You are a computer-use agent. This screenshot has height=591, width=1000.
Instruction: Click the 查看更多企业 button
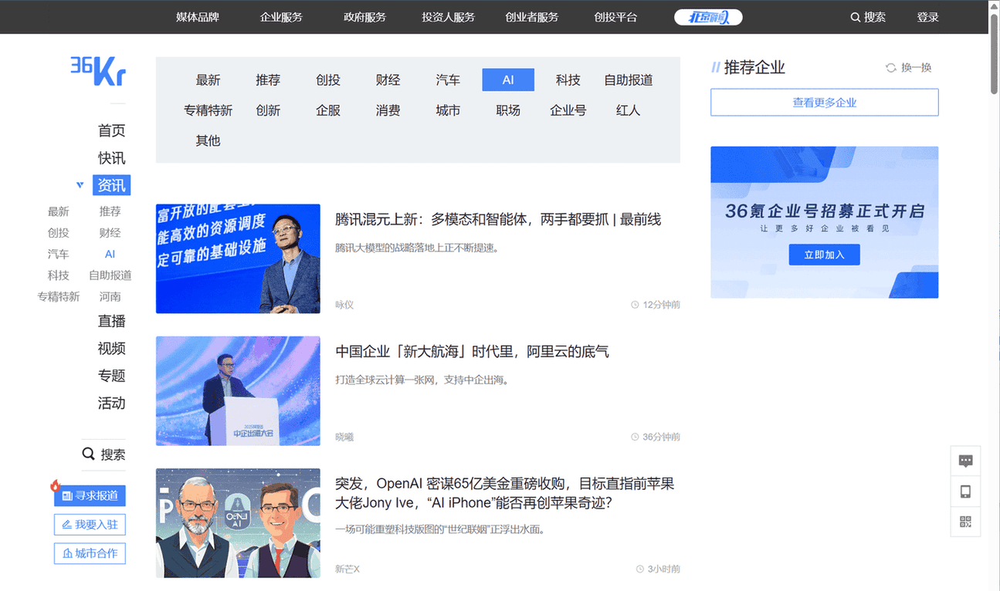(x=824, y=103)
